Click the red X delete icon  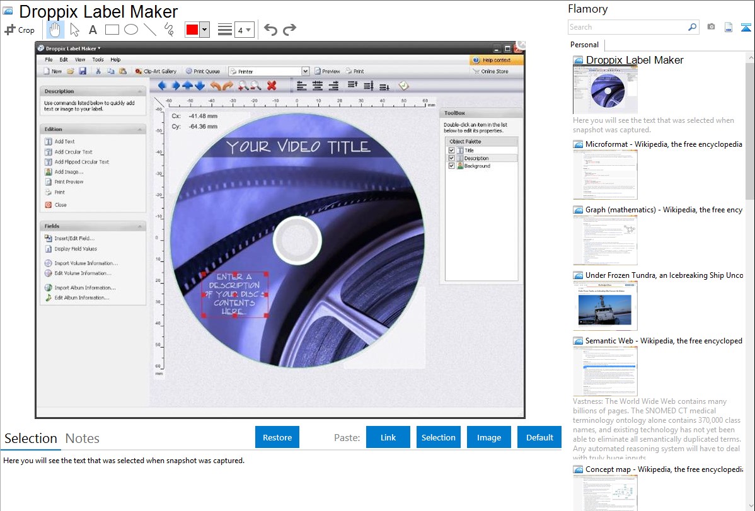[x=272, y=86]
